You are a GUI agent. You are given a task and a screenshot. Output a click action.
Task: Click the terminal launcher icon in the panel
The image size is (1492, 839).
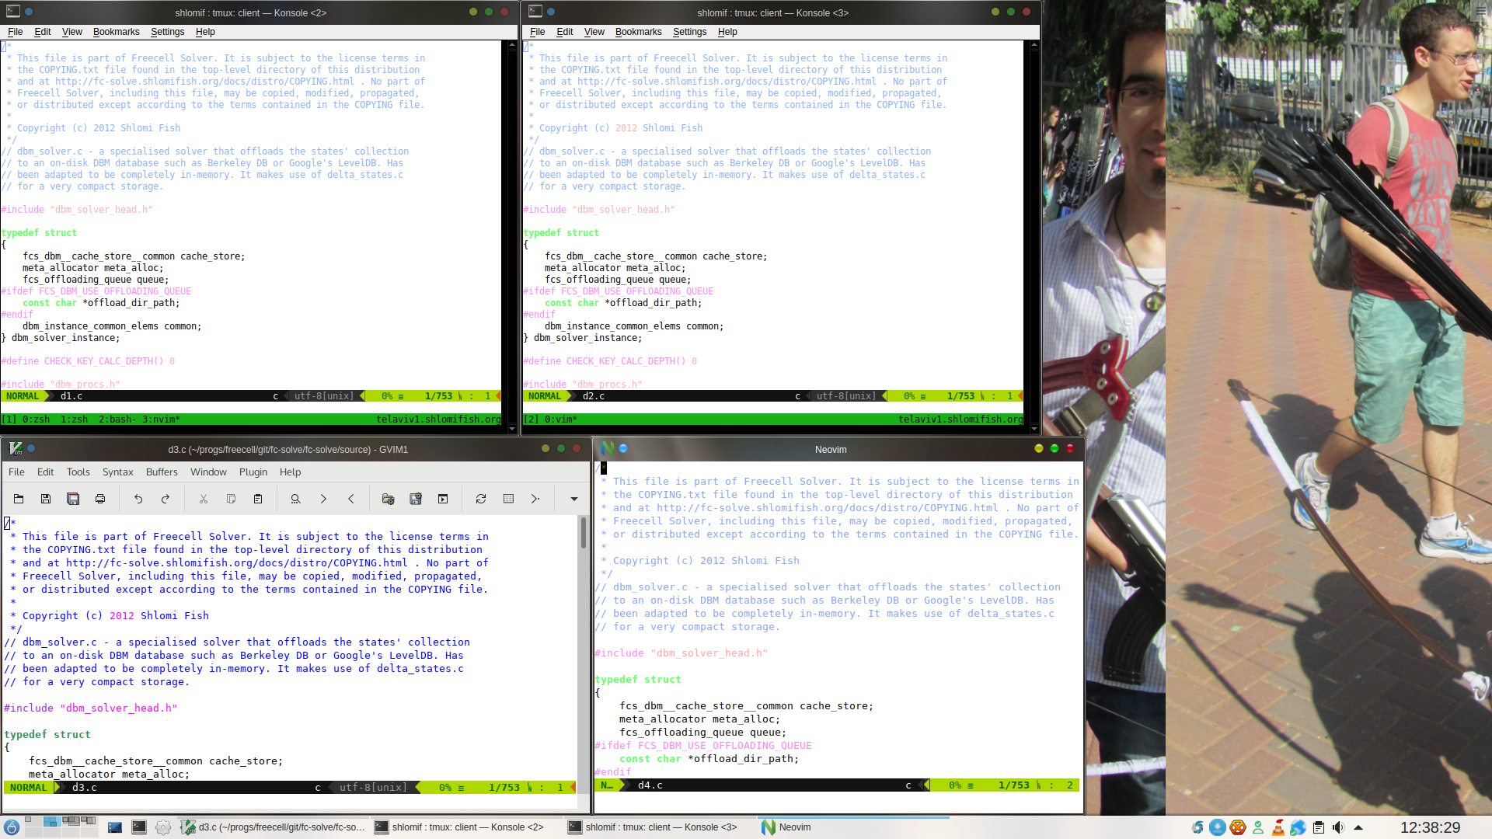[139, 827]
